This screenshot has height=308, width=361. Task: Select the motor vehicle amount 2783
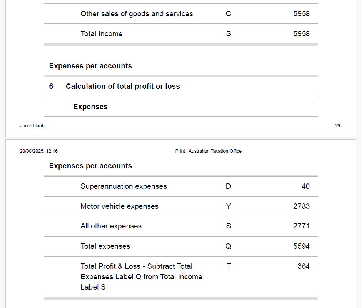click(301, 206)
